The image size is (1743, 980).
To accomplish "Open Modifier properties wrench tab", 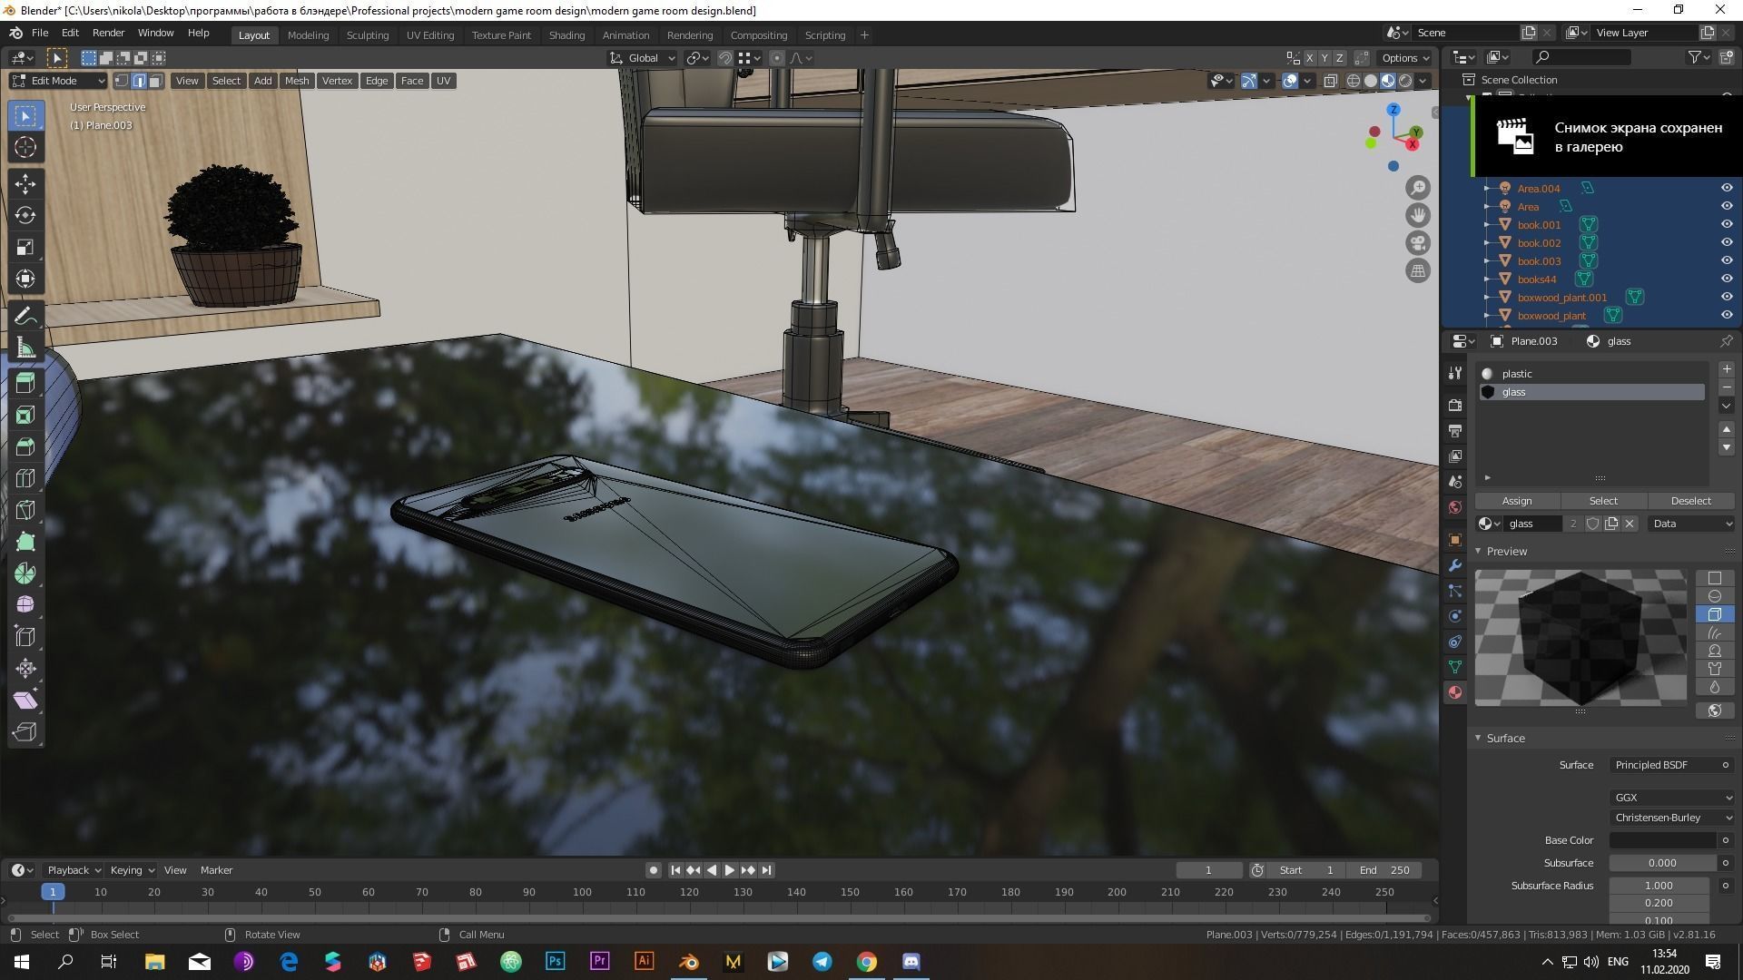I will pyautogui.click(x=1455, y=565).
